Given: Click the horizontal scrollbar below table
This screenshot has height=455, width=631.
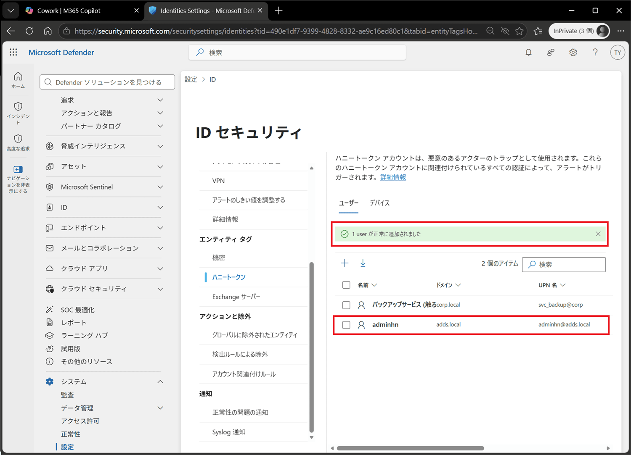Looking at the screenshot, I should coord(411,448).
